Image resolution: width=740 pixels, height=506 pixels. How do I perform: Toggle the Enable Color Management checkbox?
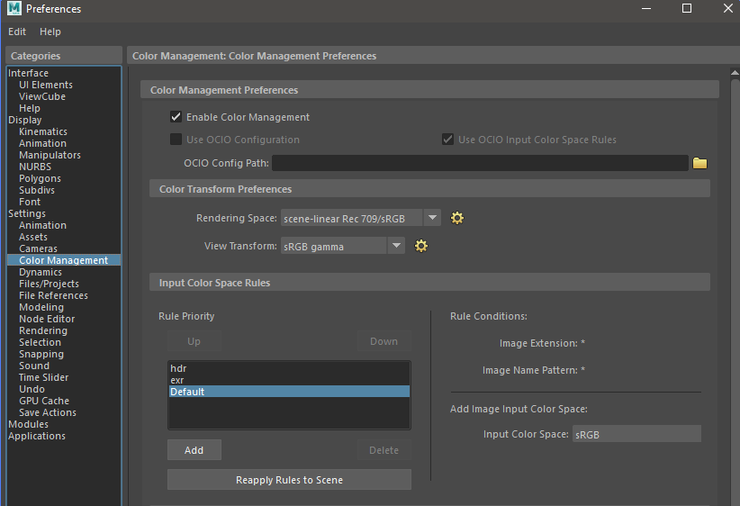pyautogui.click(x=176, y=117)
